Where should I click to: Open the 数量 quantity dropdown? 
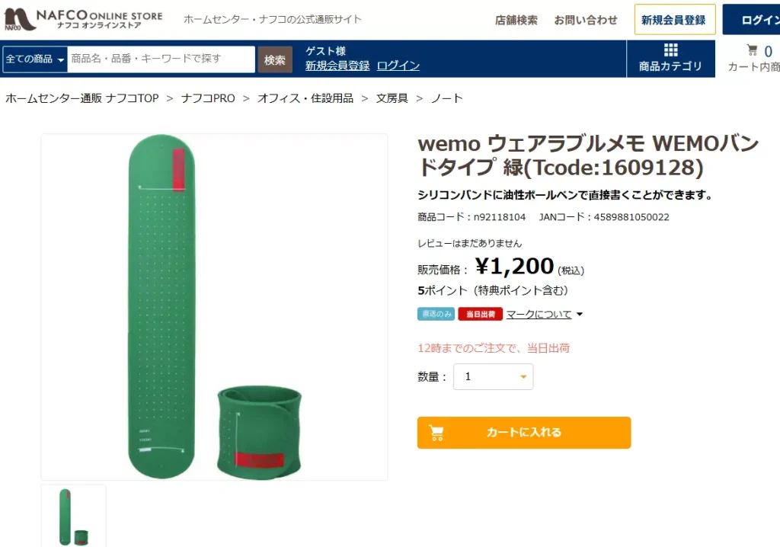pos(493,376)
